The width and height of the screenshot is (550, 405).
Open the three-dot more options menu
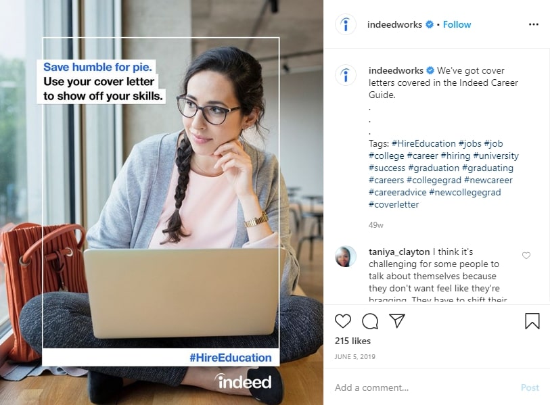click(x=534, y=24)
